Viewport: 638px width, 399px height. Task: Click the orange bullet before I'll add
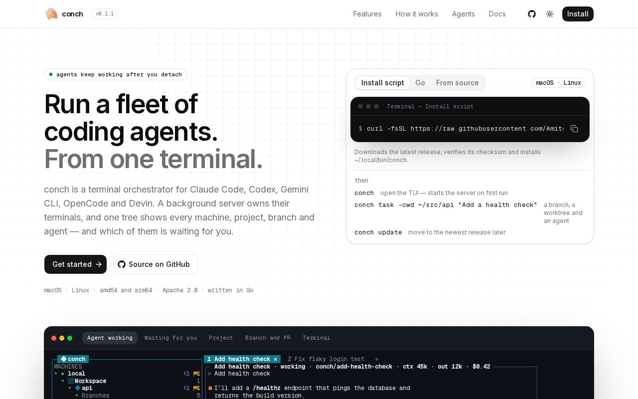pos(210,388)
